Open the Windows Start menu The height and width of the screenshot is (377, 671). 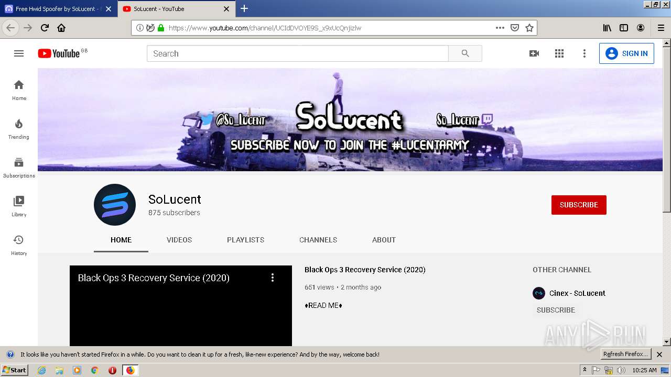tap(14, 370)
